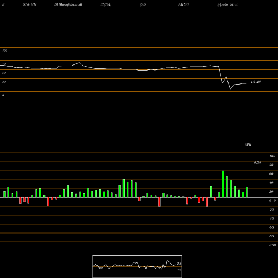Click the "40" label on the MR axis
Viewport: 278px width, 278px height.
point(271,183)
